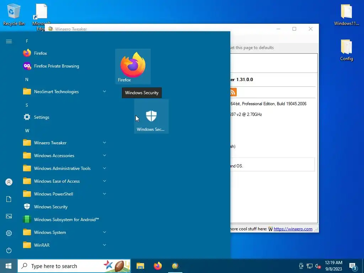Viewport: 364px width, 273px height.
Task: Expand the Windows PowerShell folder
Action: 65,194
